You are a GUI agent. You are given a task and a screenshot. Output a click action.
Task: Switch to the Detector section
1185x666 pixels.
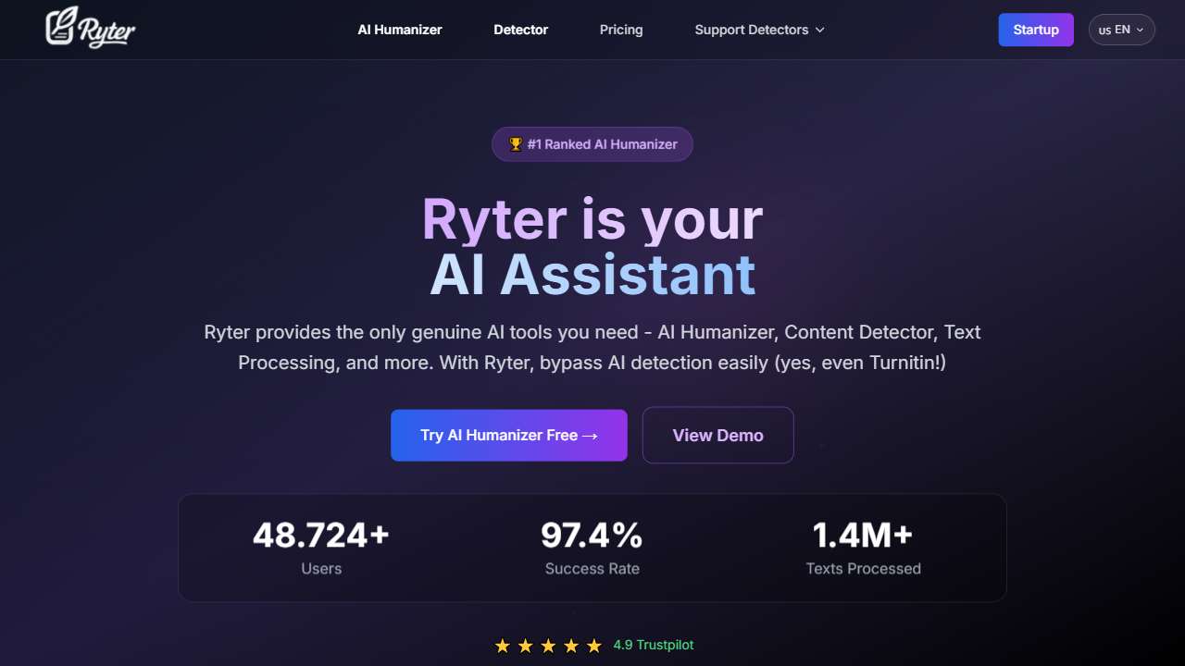coord(520,30)
